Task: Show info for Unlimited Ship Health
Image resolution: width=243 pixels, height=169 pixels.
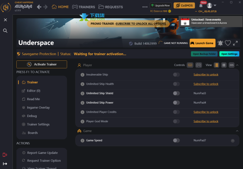Action: 82,84
